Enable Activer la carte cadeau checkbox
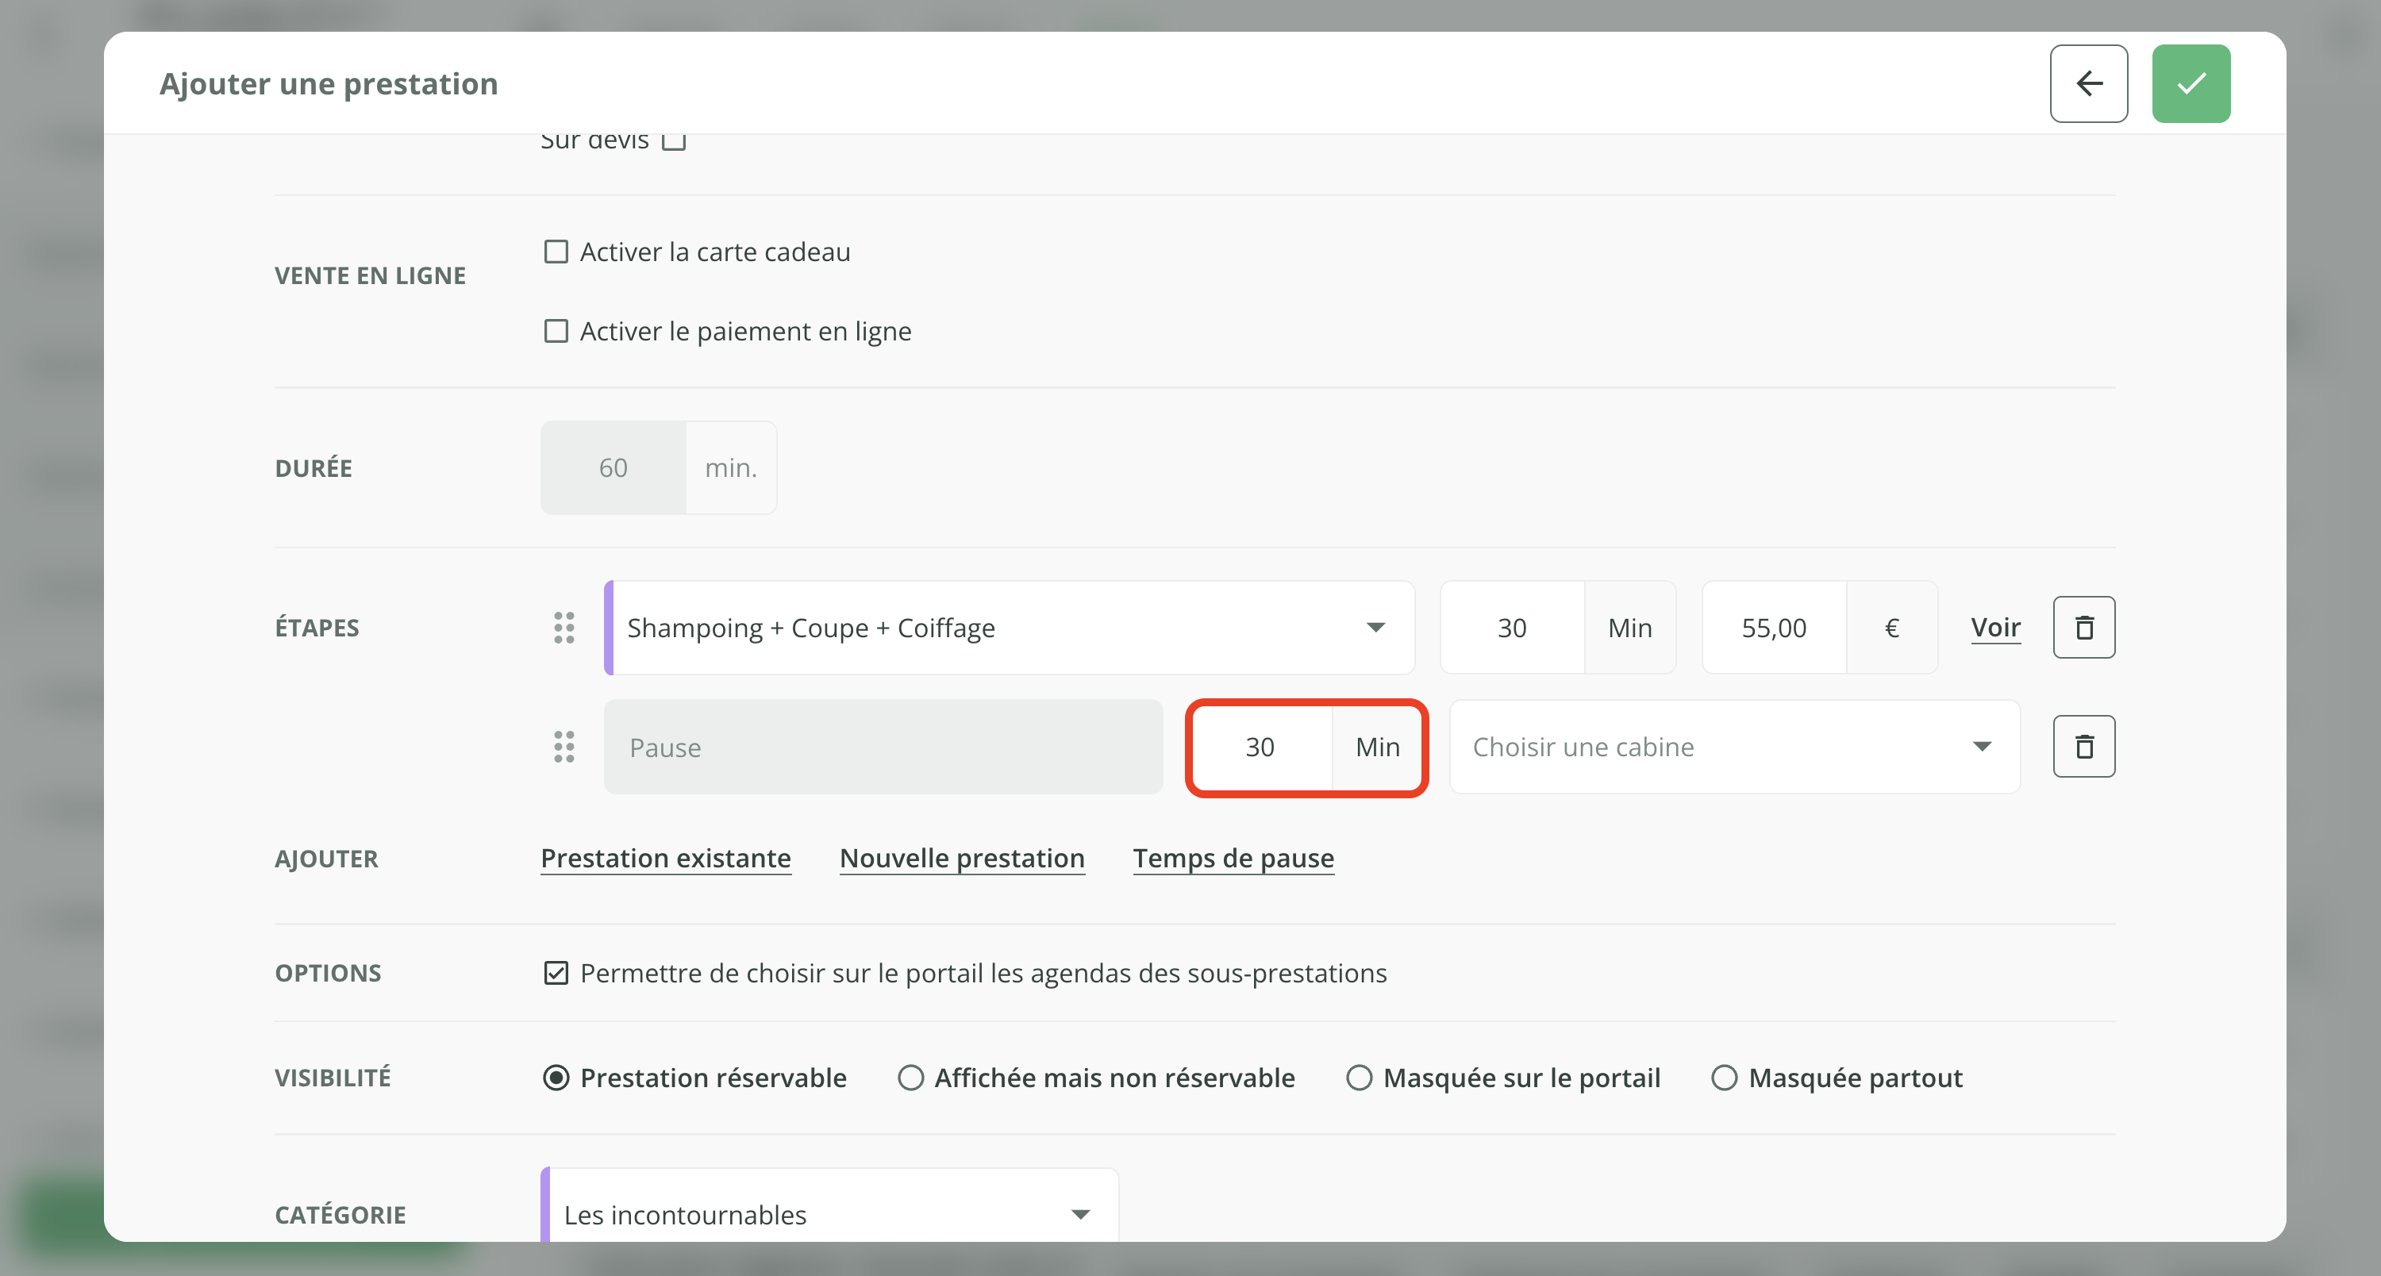 (x=556, y=252)
